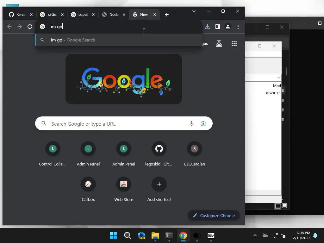This screenshot has width=324, height=243.
Task: Close the Node tab
Action: click(124, 15)
